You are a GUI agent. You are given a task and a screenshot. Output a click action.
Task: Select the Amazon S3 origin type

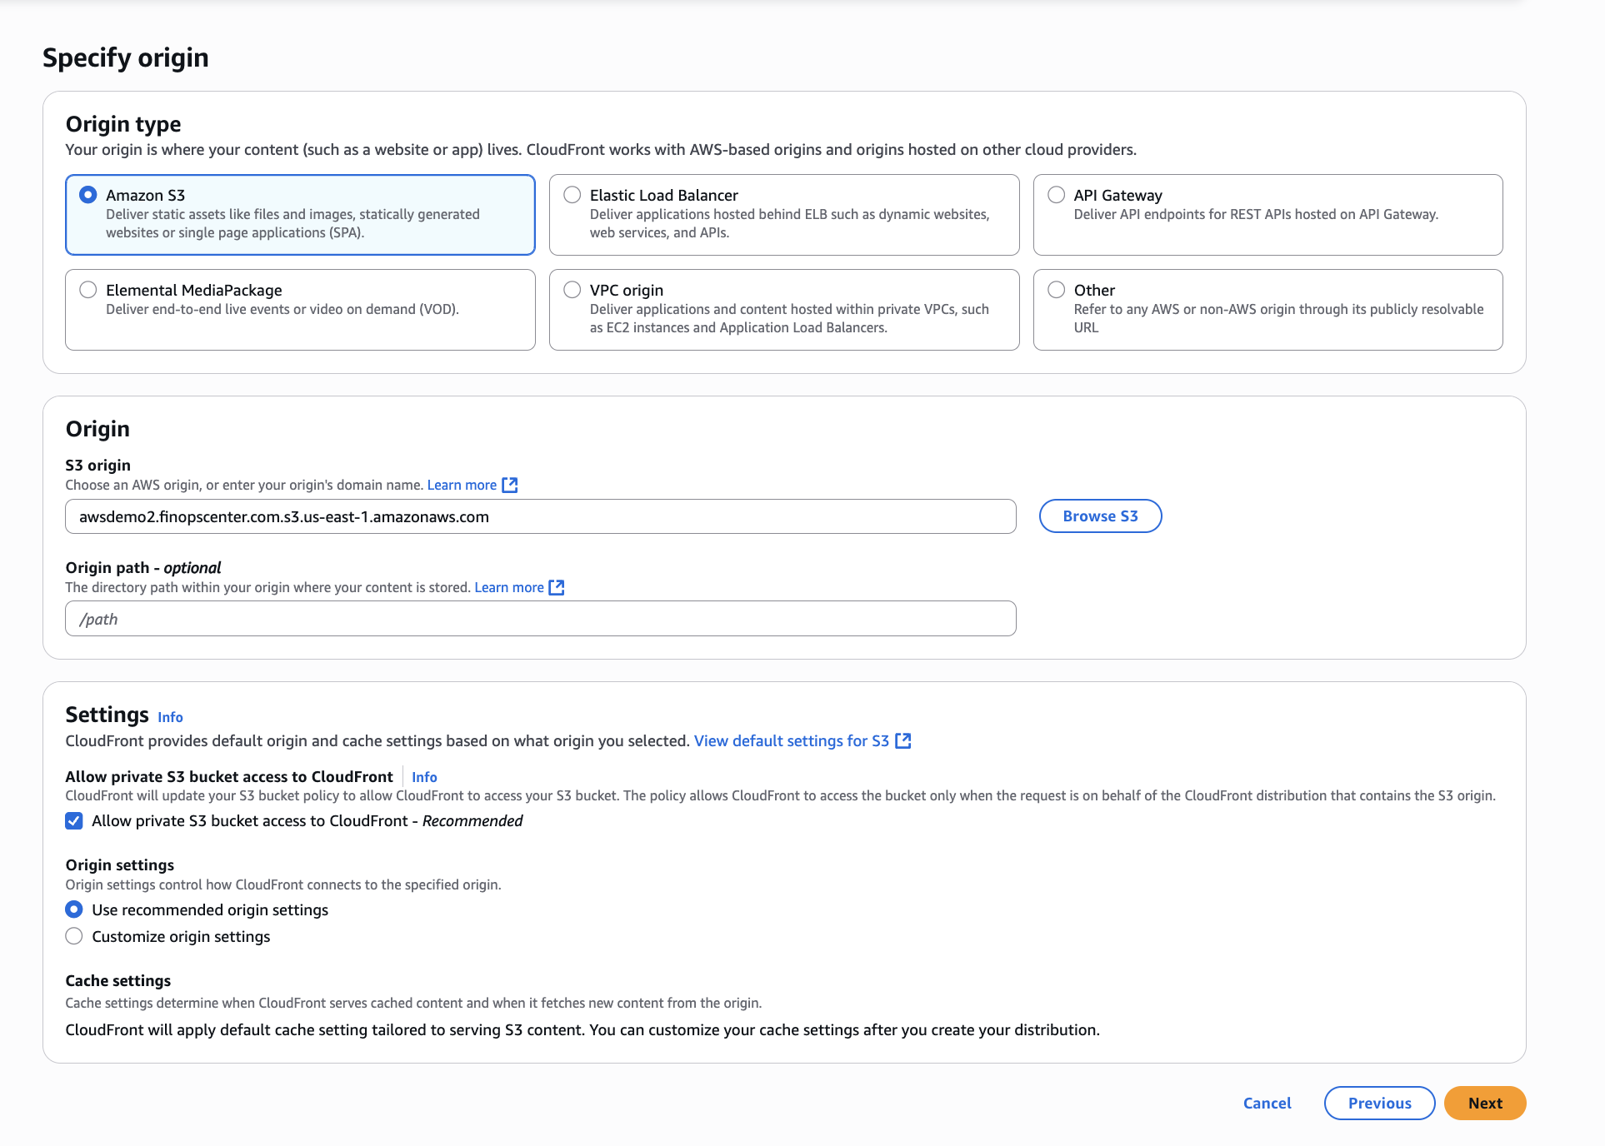pos(88,195)
